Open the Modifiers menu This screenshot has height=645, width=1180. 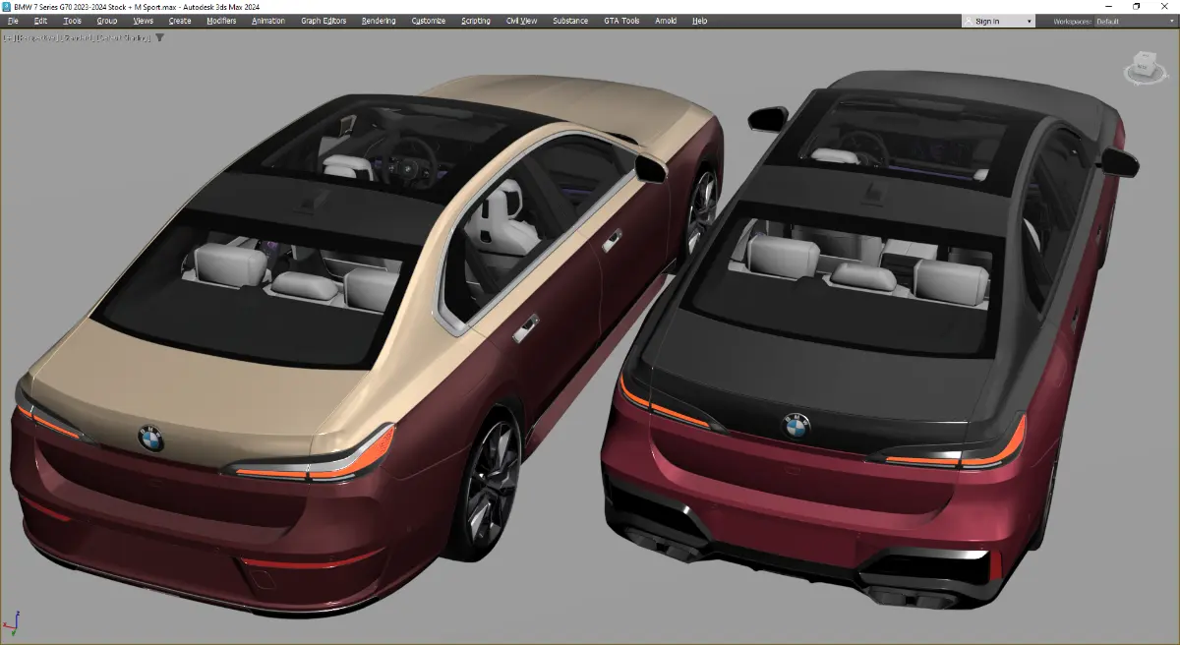tap(221, 21)
